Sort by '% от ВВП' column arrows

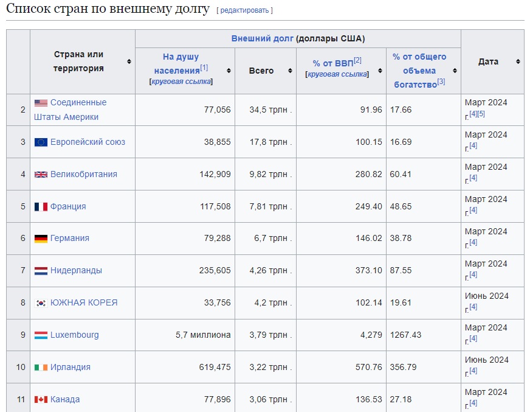[380, 71]
